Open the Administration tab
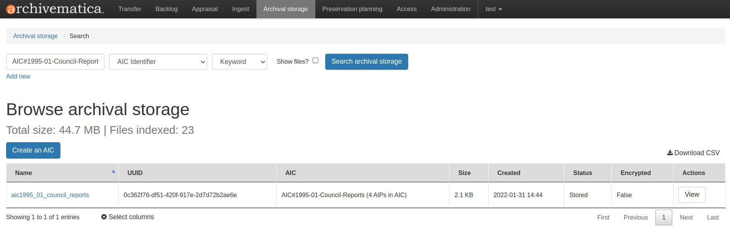 click(450, 9)
